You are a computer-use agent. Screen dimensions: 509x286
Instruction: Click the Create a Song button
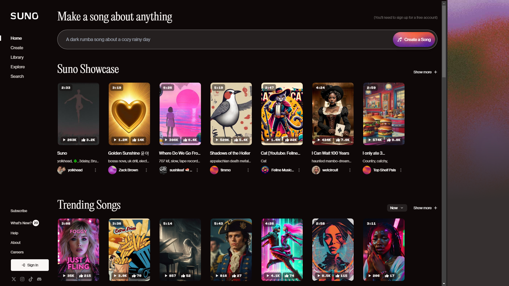tap(414, 39)
